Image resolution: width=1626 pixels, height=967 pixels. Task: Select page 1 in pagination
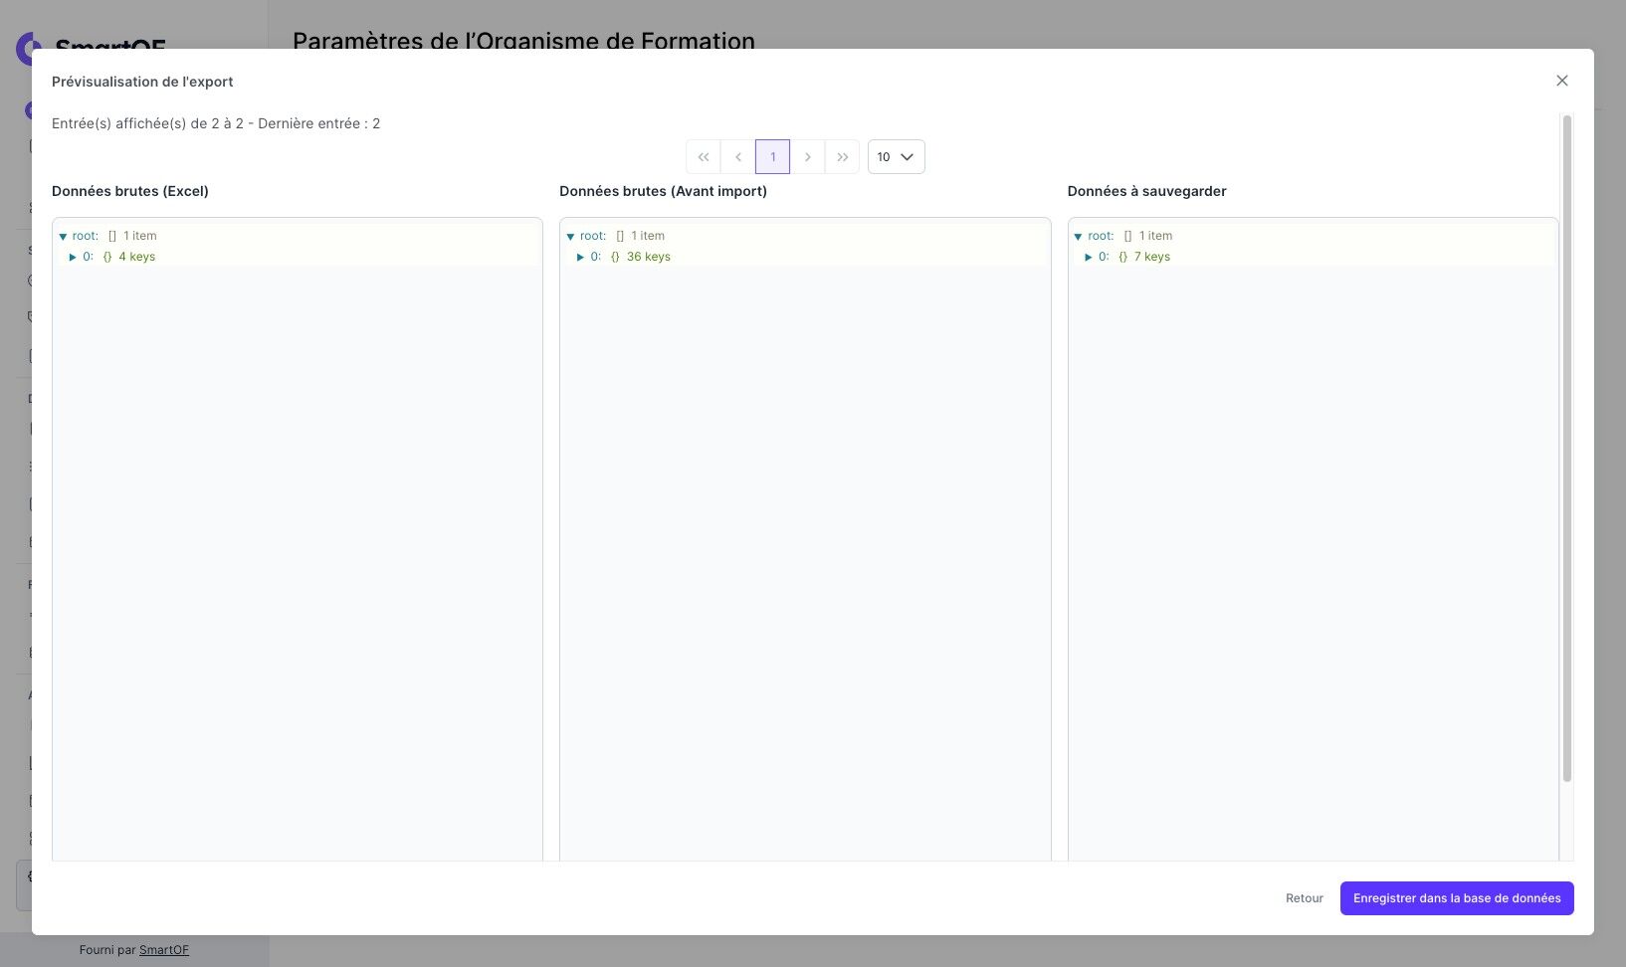coord(772,157)
